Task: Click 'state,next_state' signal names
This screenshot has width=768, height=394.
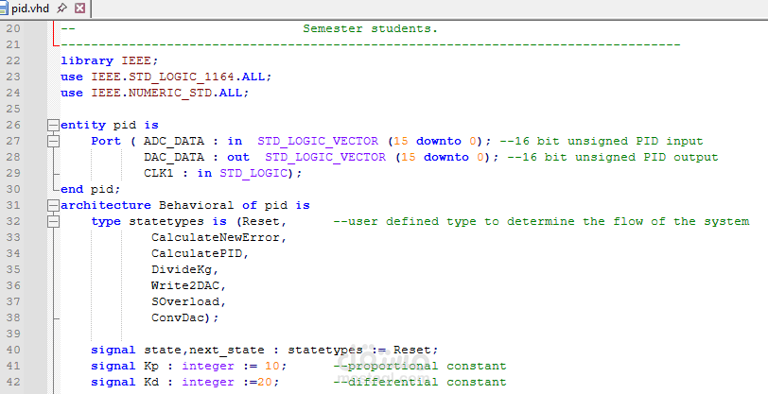Action: tap(203, 351)
